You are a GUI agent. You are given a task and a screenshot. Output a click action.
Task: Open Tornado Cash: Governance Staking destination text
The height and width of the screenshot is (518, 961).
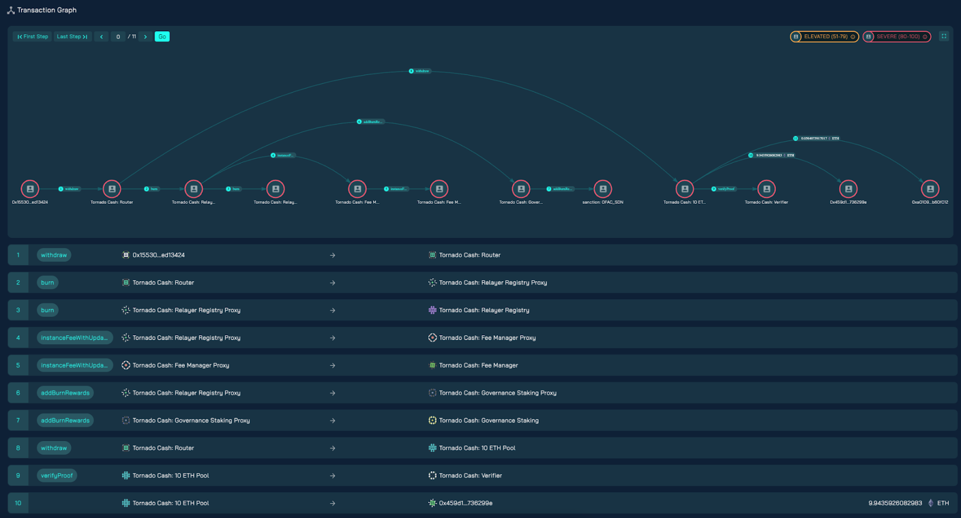[489, 421]
